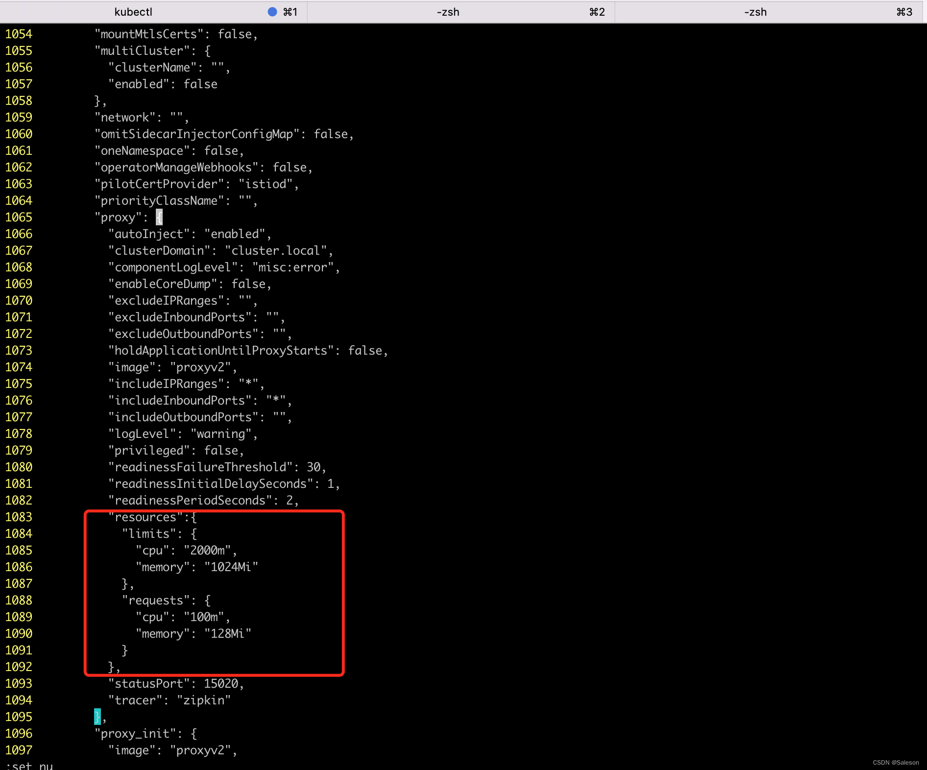Click "misc:error" log level value
The height and width of the screenshot is (770, 927).
293,267
